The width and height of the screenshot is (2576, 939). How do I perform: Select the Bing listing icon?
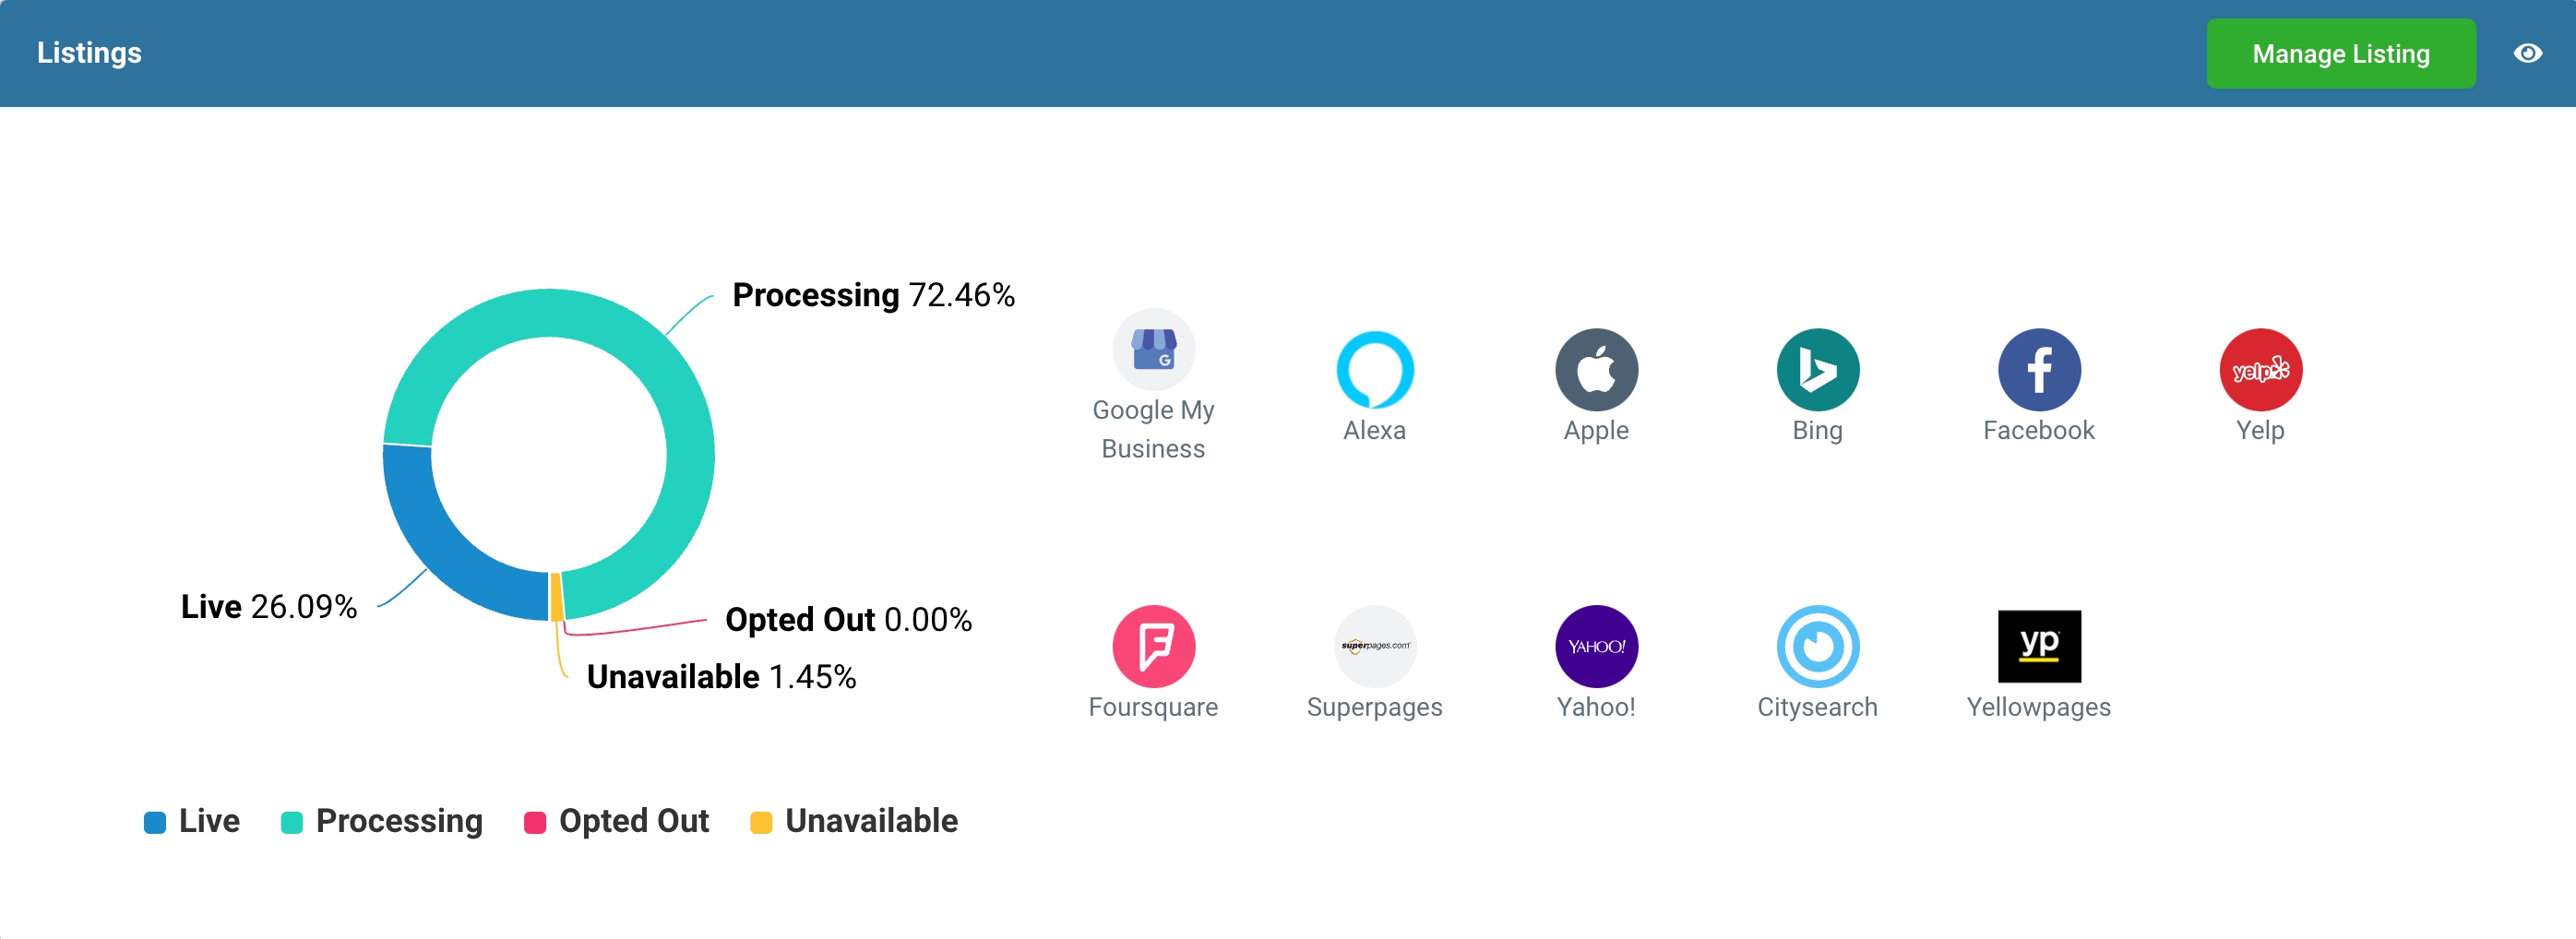[x=1817, y=370]
